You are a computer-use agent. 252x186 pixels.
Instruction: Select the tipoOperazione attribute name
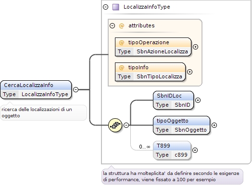click(149, 42)
